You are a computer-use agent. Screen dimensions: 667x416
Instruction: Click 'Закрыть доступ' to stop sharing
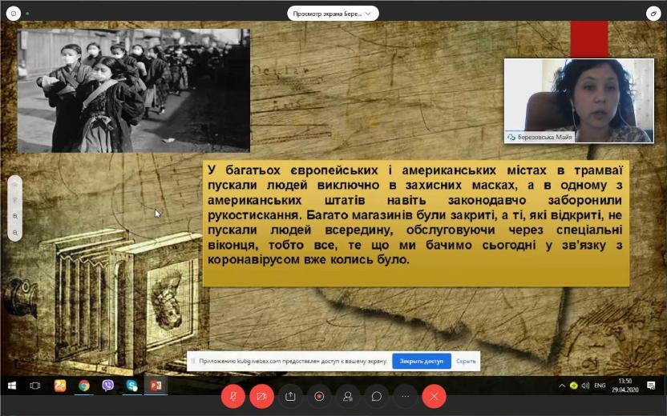pos(421,361)
